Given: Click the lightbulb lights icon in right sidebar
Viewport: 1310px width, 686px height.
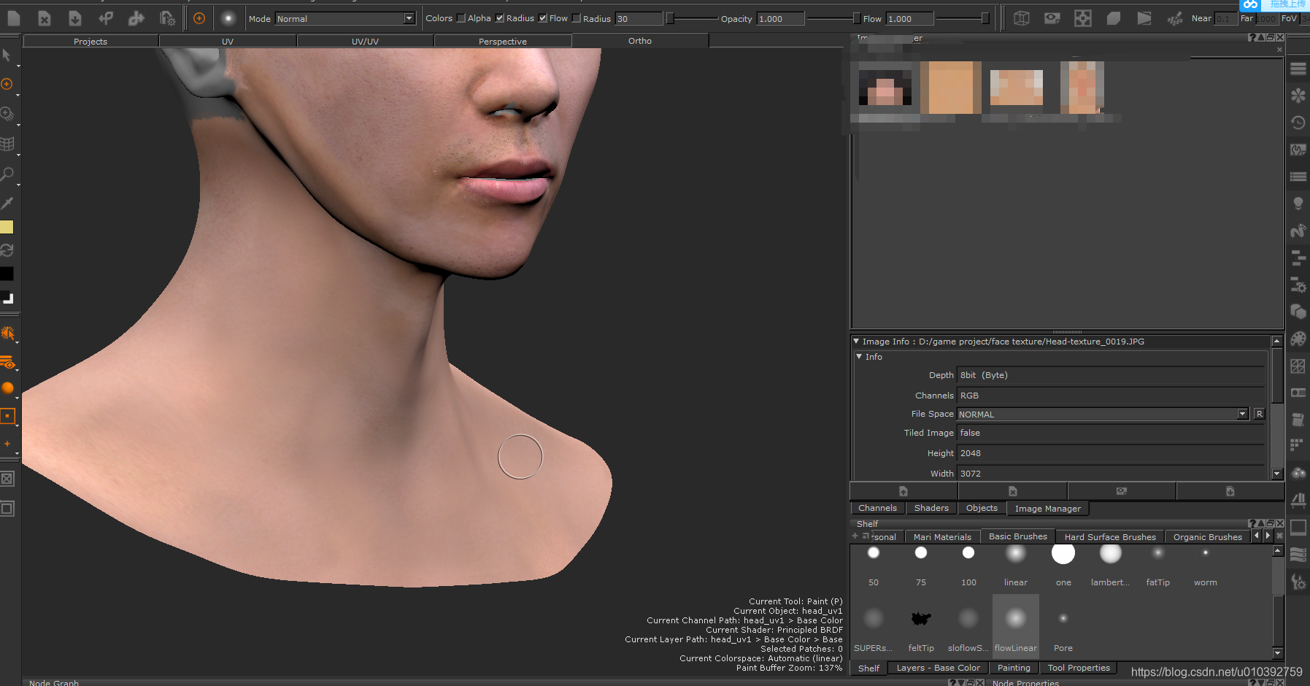Looking at the screenshot, I should tap(1298, 204).
